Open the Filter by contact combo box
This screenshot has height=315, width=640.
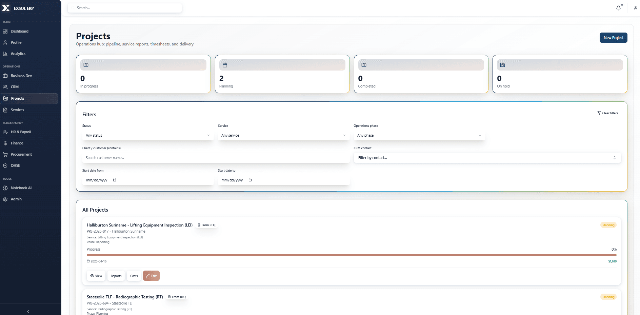pyautogui.click(x=487, y=158)
